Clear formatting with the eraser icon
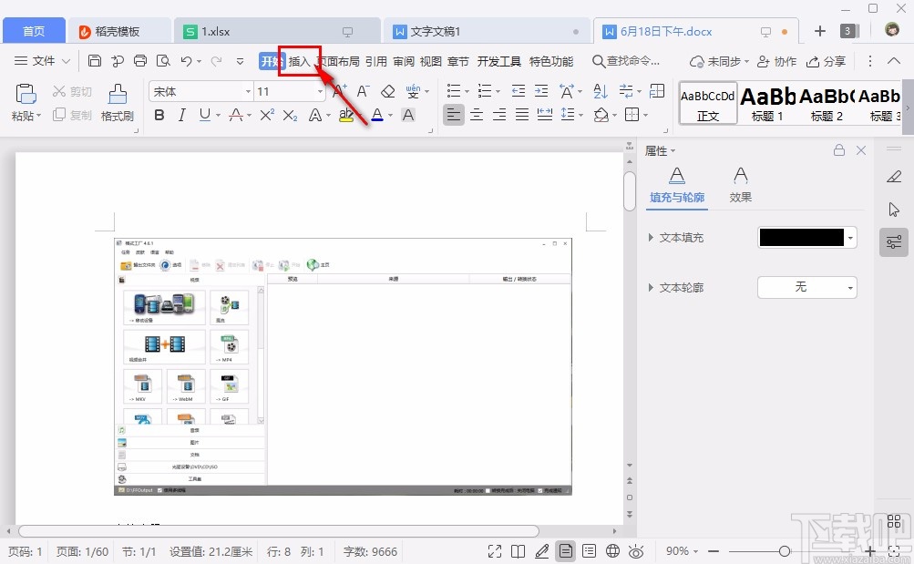The height and width of the screenshot is (564, 914). pos(386,91)
